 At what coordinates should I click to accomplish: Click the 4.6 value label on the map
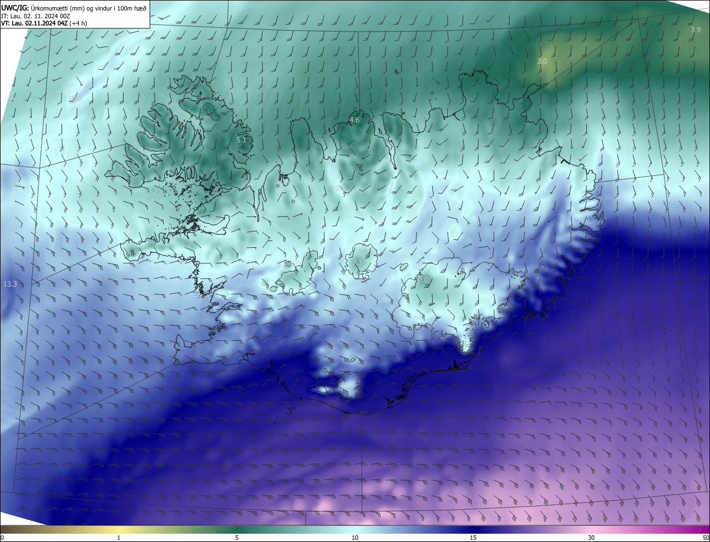click(354, 120)
